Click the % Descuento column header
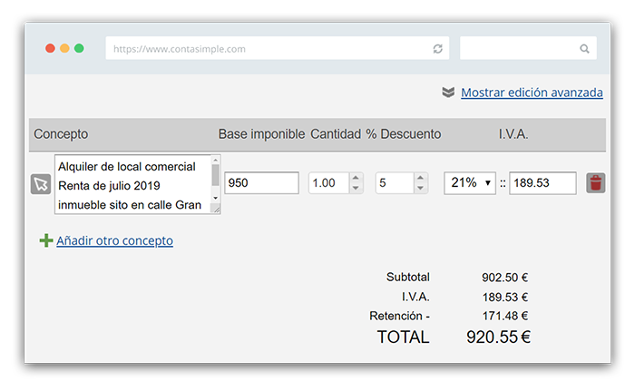This screenshot has height=391, width=635. point(404,134)
